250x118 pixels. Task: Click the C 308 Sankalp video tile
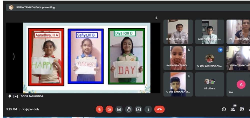178,84
